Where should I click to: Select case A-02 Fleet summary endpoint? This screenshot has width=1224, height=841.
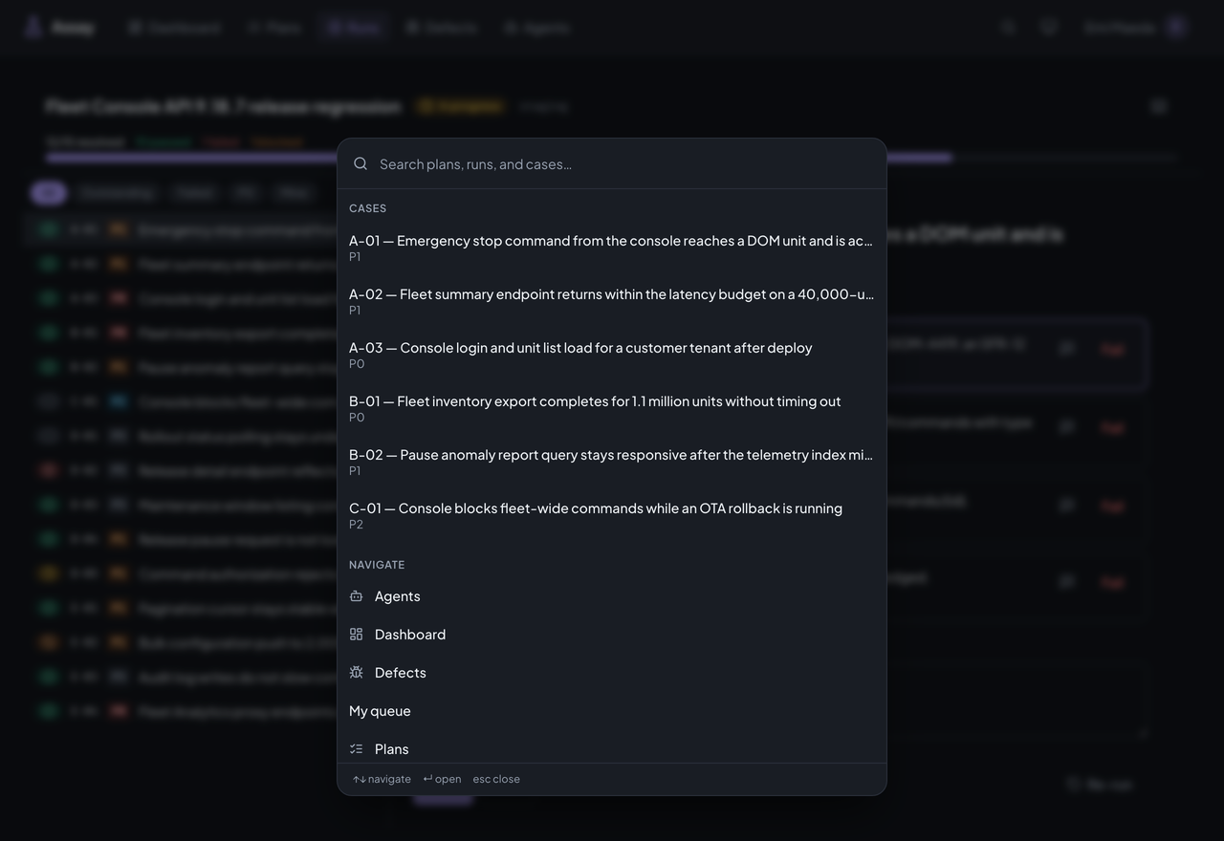612,301
